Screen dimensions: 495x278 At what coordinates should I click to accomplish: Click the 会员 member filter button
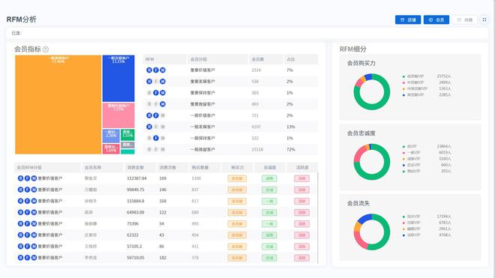436,20
